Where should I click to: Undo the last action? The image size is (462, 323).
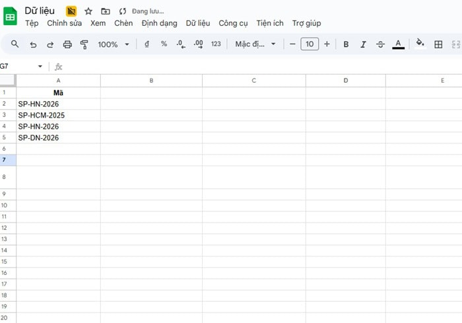tap(33, 44)
